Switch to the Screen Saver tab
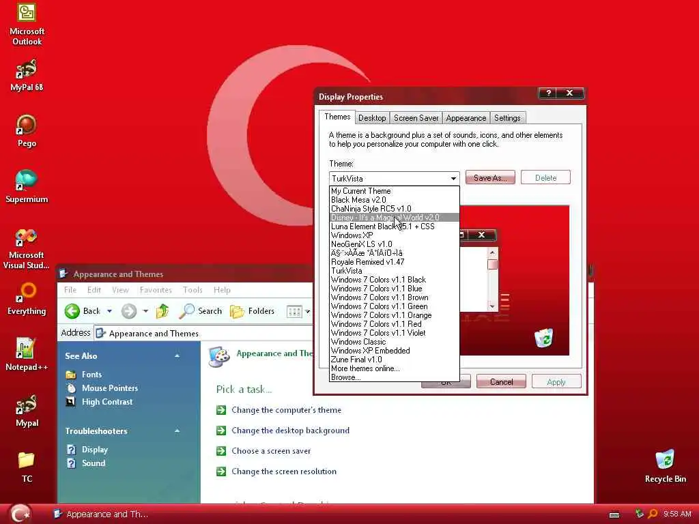Viewport: 699px width, 524px height. coord(416,118)
